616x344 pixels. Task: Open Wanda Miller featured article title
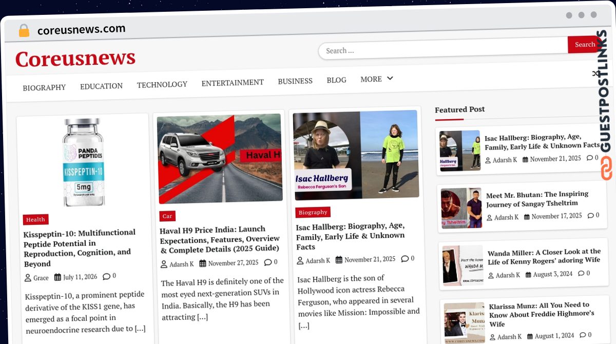point(544,256)
